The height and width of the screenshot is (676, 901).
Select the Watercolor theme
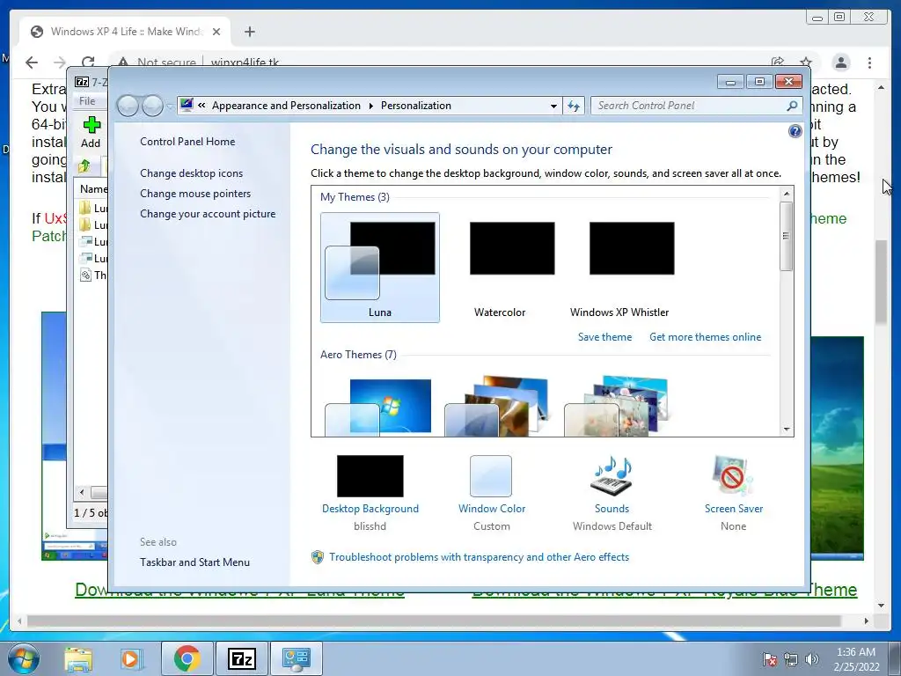[x=500, y=268]
